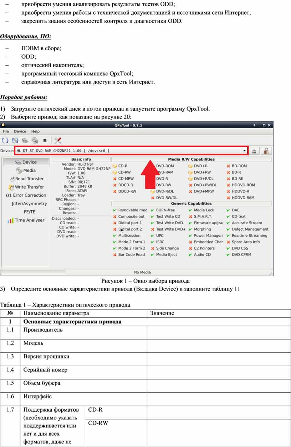
Task: Click the "DVD CPRM" capability entry
Action: (x=239, y=255)
